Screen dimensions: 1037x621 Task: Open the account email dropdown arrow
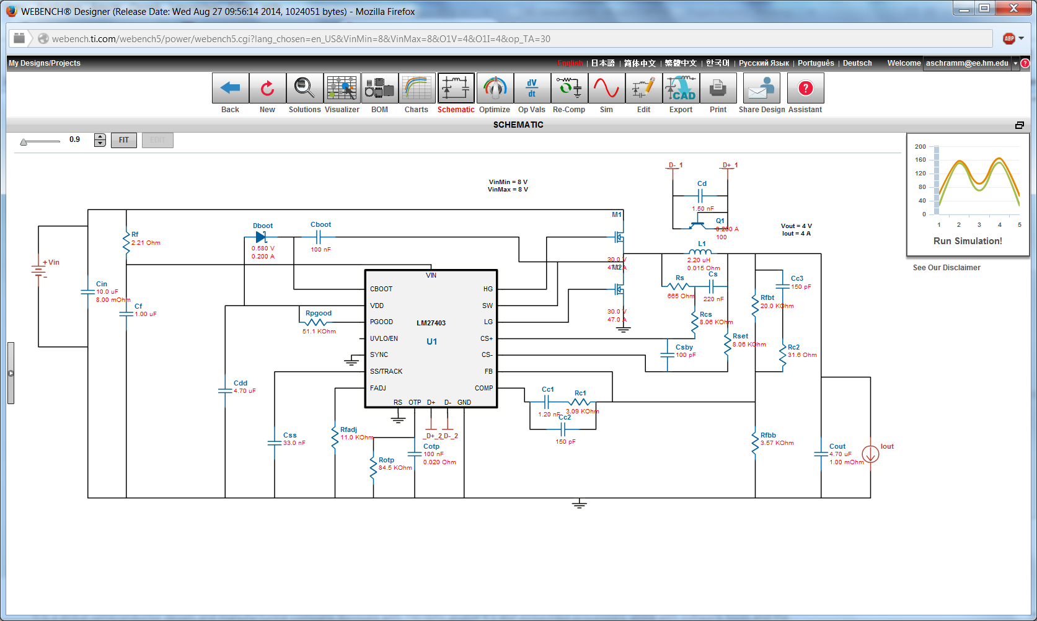click(1015, 63)
